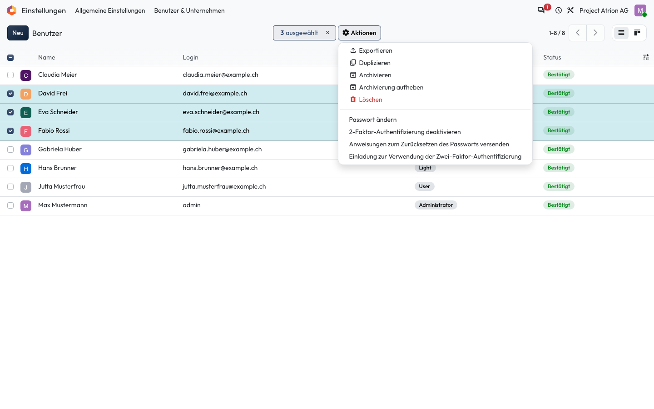
Task: Open the debug tools icon
Action: click(570, 10)
